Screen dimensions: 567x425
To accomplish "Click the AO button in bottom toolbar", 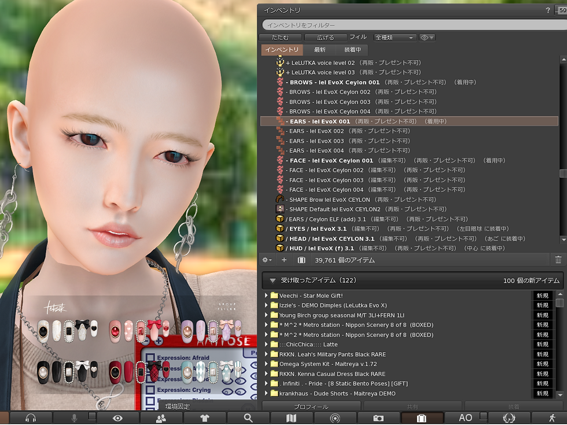I will pos(465,418).
